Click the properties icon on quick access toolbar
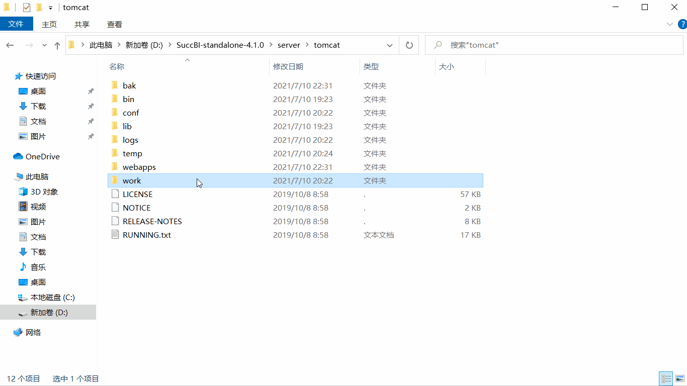 26,7
